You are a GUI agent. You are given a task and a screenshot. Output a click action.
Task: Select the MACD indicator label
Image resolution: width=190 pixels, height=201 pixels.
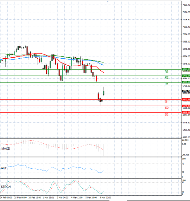tap(6, 149)
